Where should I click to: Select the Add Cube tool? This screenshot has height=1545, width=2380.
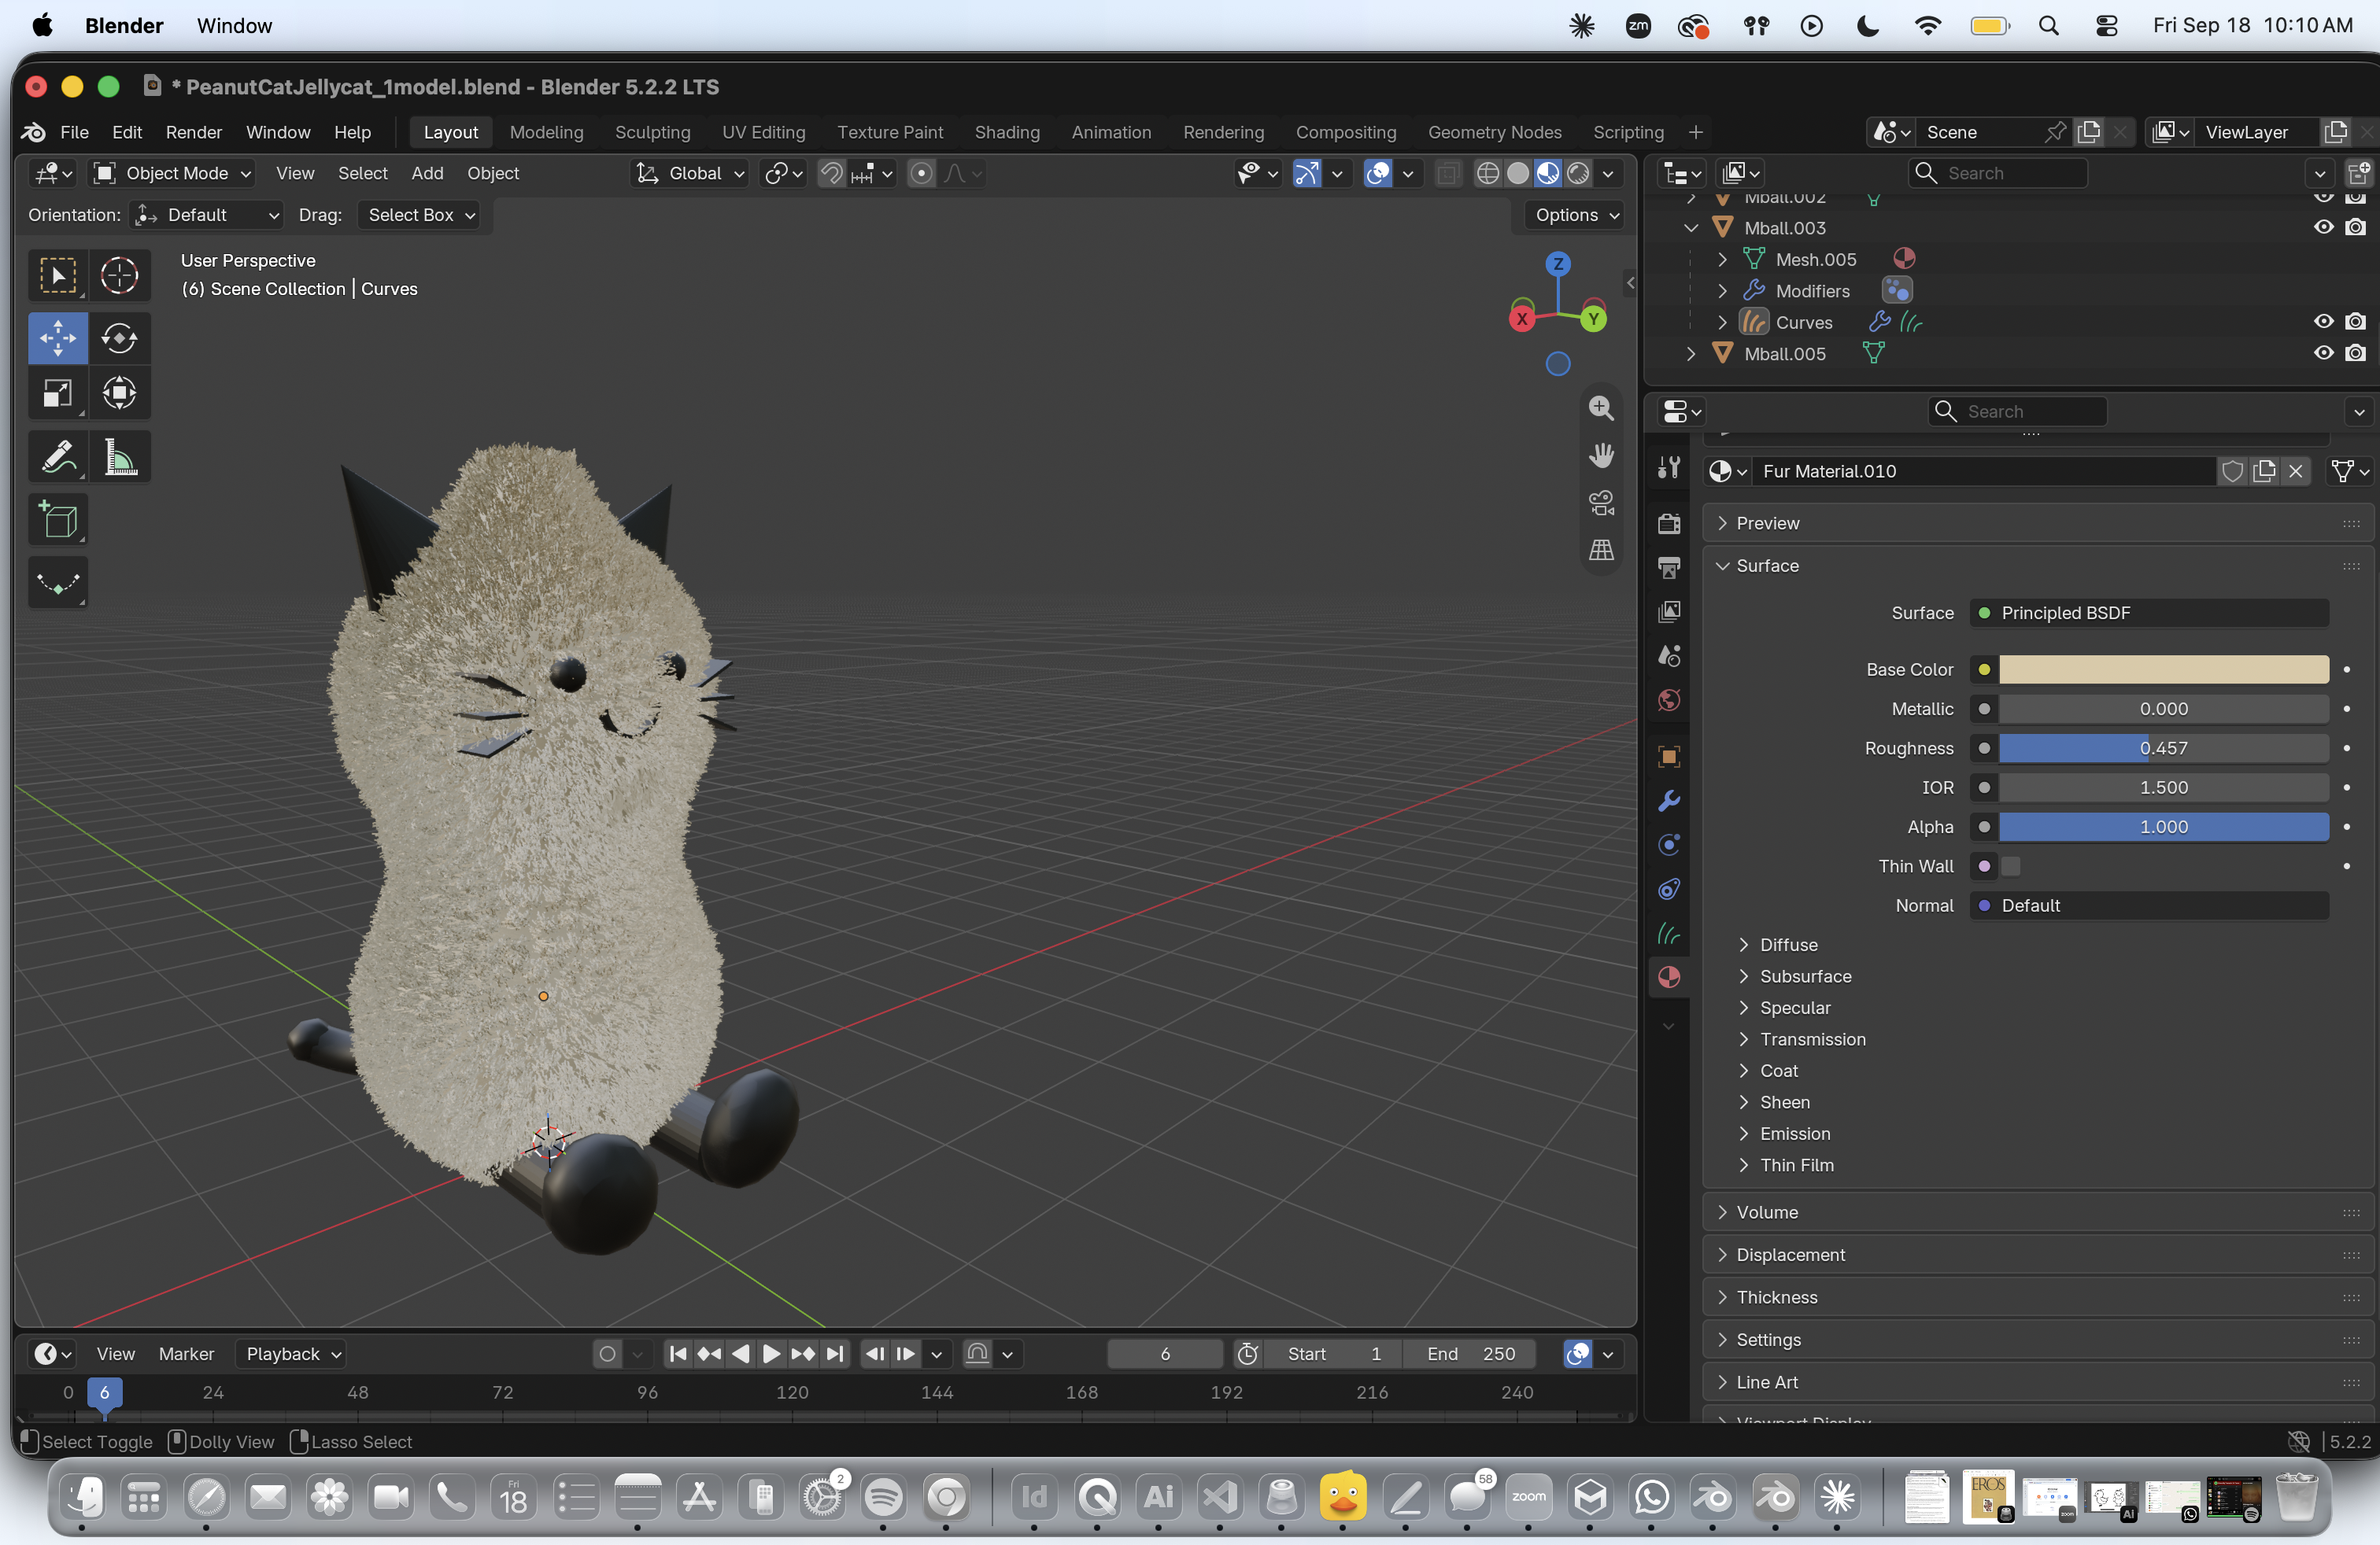(58, 520)
